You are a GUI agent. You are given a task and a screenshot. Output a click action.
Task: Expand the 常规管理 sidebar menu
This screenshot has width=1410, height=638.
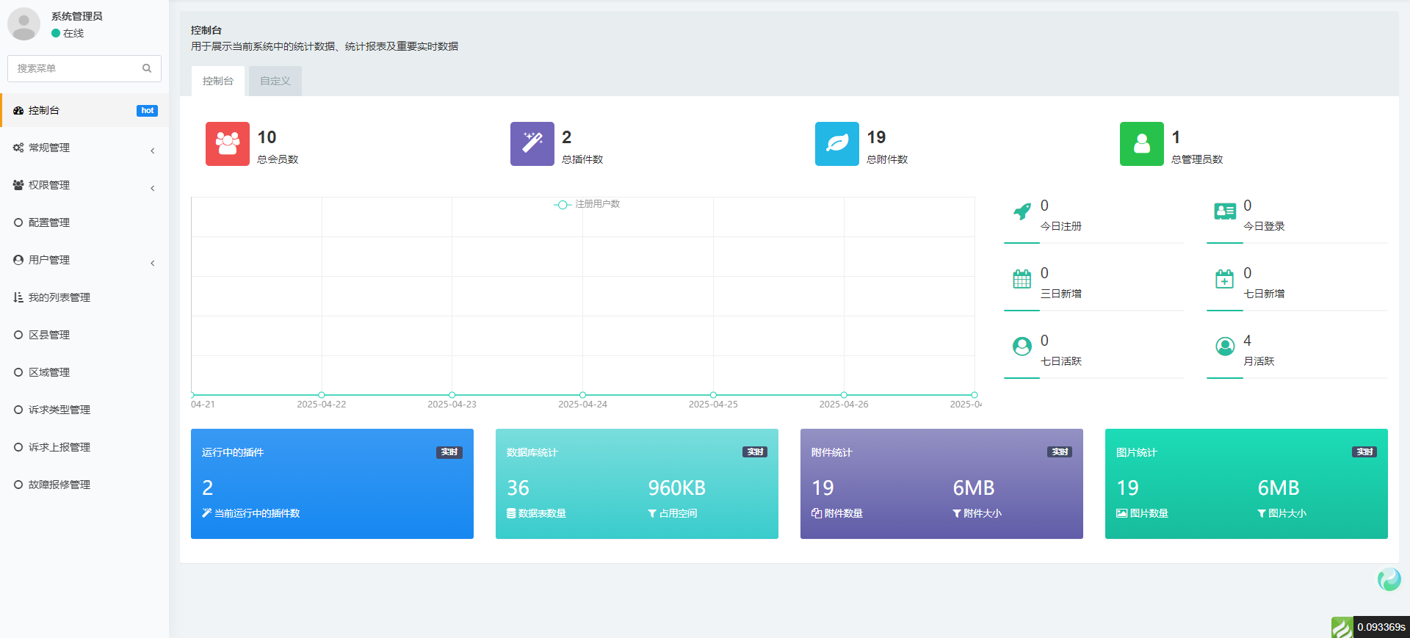pos(84,148)
